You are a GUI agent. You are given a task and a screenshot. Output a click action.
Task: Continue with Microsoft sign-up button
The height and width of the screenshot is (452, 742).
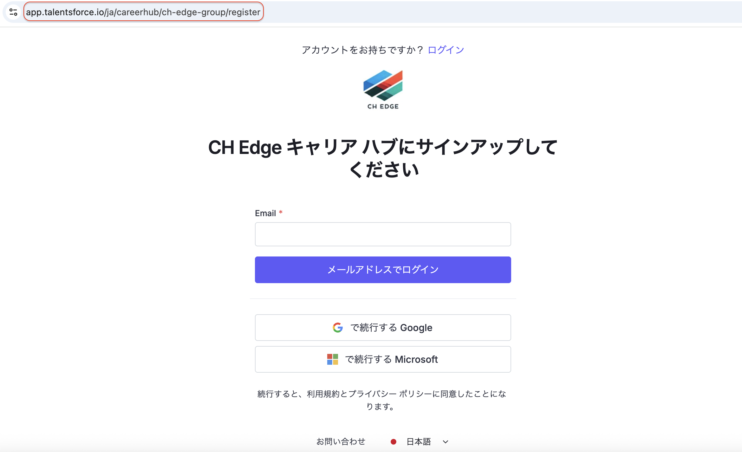(383, 359)
